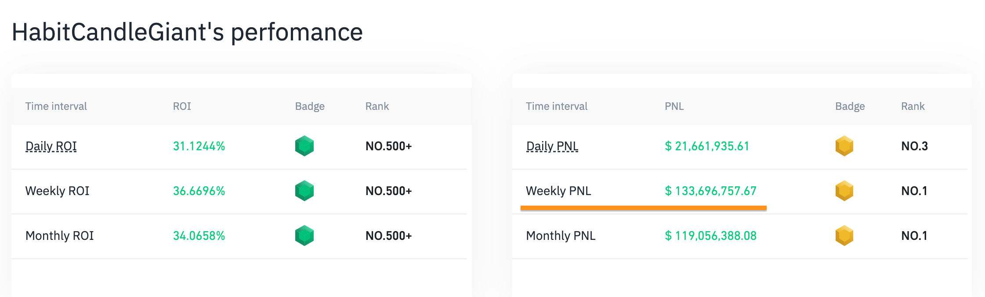The image size is (985, 297).
Task: Click the gold Monthly PNL badge icon
Action: point(844,235)
